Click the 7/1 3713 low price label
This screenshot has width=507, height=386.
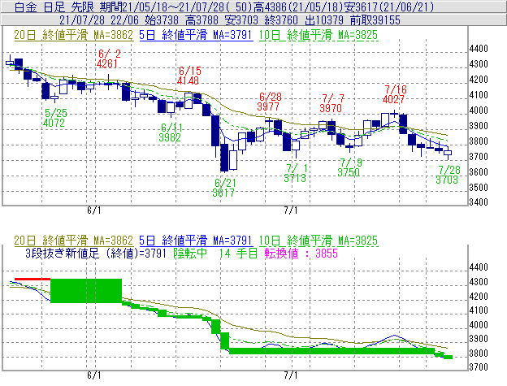pos(296,173)
